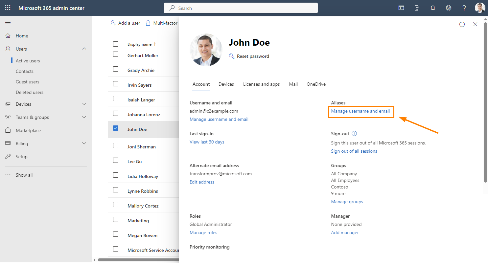Click the Show all ellipsis icon

(x=8, y=175)
